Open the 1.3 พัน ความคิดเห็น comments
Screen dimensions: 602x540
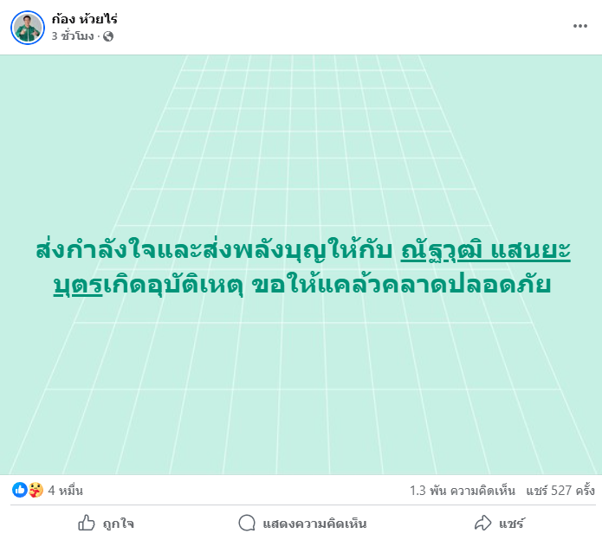[x=463, y=491]
